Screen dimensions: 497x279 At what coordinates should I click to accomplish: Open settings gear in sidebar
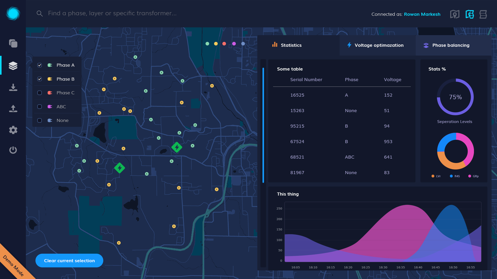[x=13, y=130]
